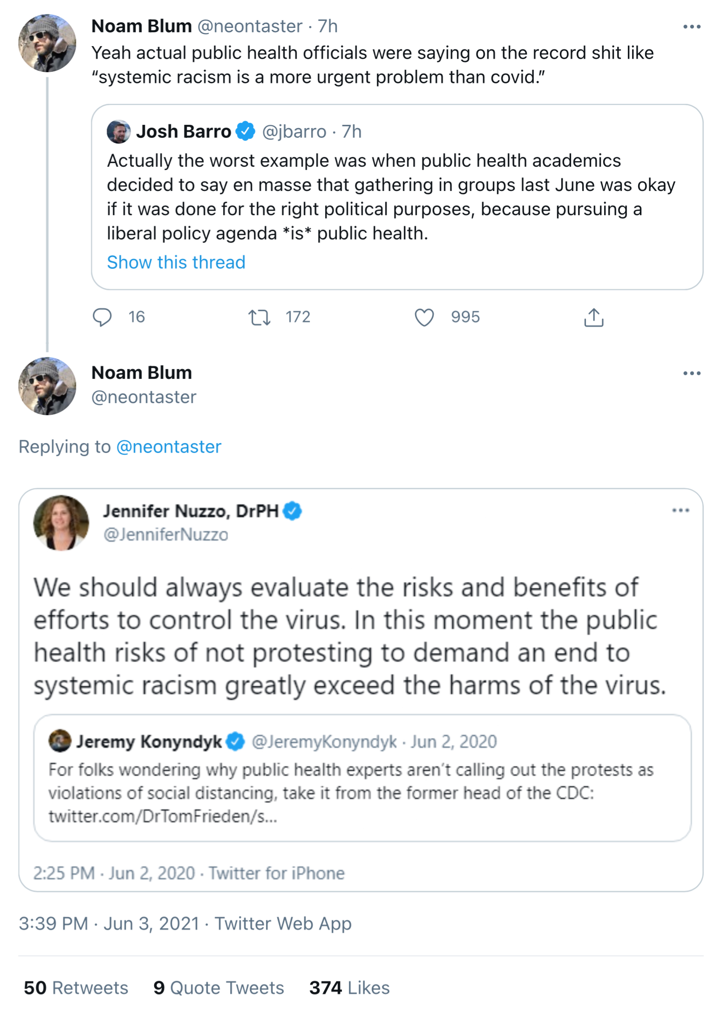Viewport: 721px width, 1018px height.
Task: Reply to the first Noam Blum tweet
Action: click(102, 317)
